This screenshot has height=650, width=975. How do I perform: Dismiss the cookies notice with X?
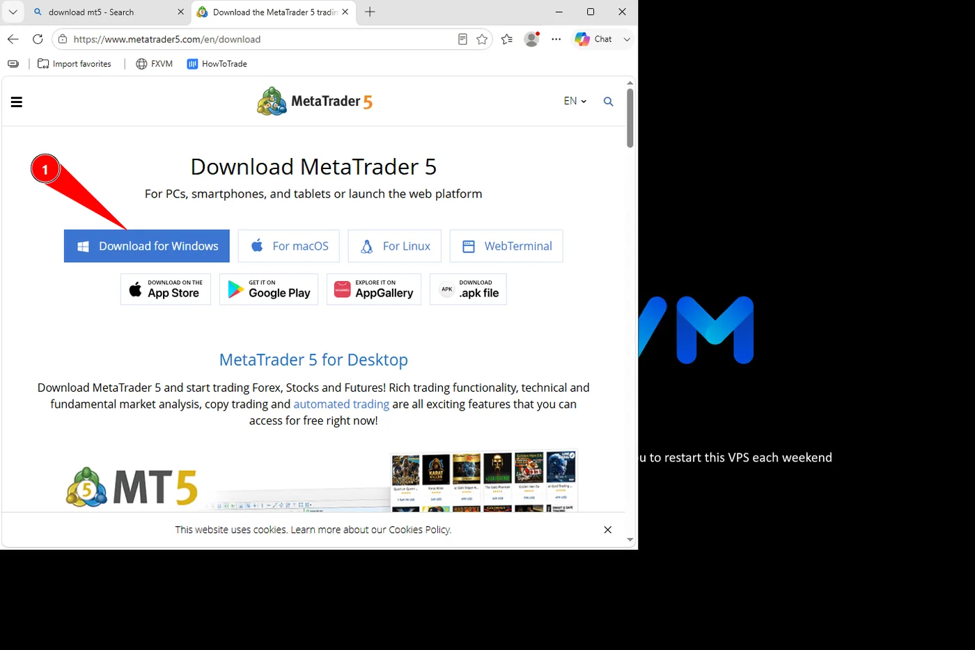[x=608, y=530]
